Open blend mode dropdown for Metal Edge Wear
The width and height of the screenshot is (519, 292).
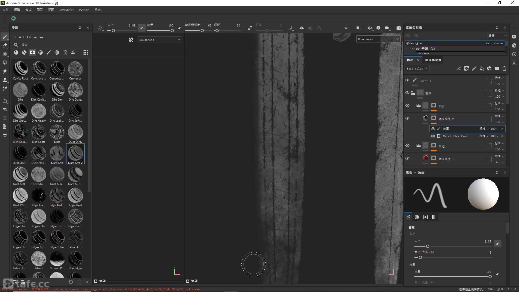pos(484,136)
